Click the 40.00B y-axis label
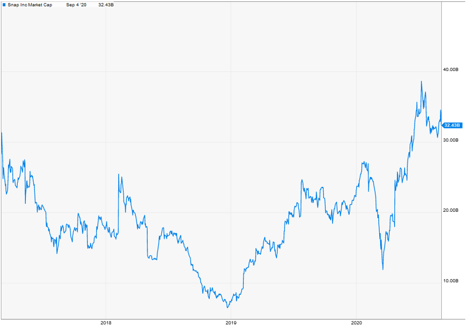The height and width of the screenshot is (333, 469). pos(450,69)
